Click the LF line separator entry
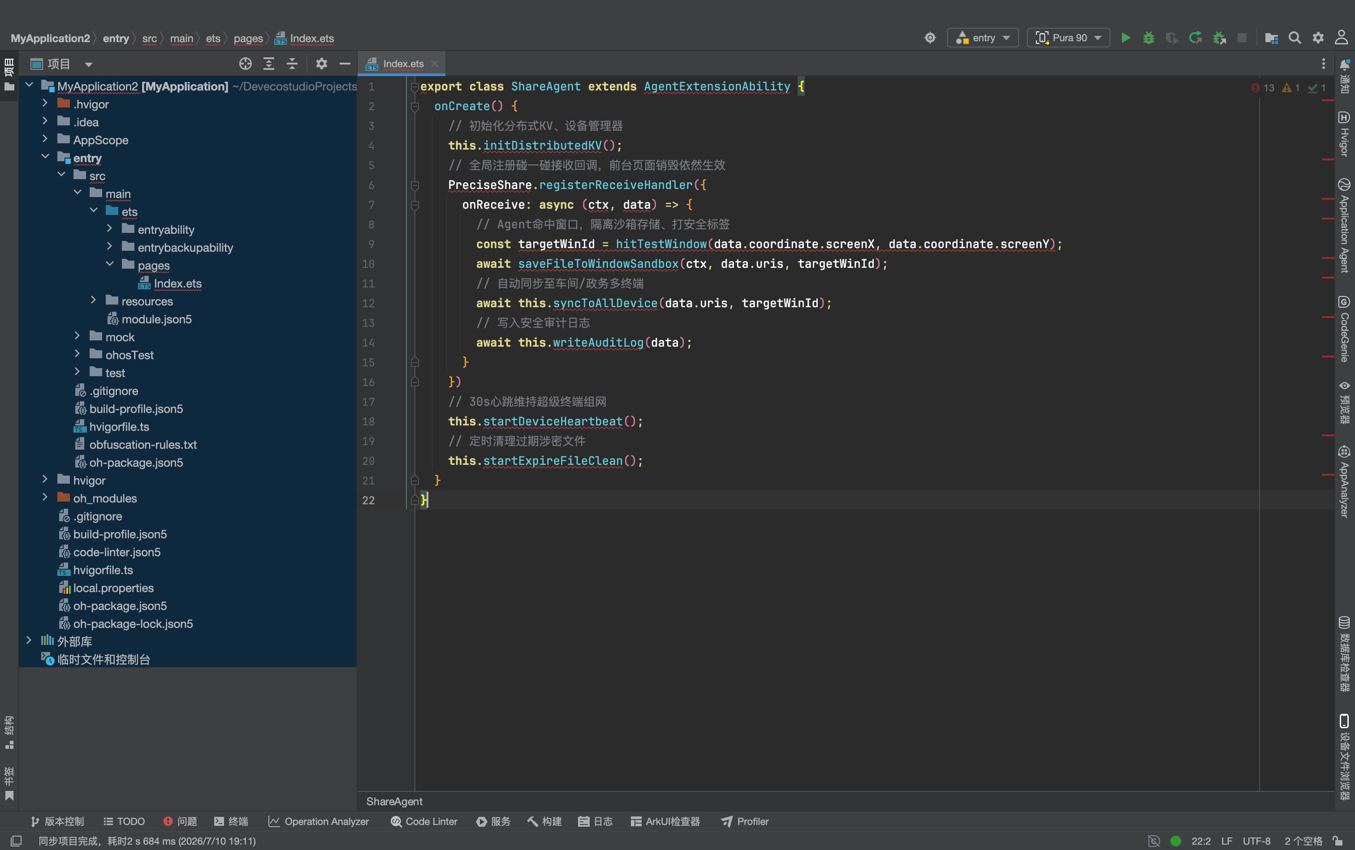The width and height of the screenshot is (1355, 850). coord(1227,841)
